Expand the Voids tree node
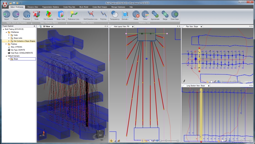Image resolution: width=255 pixels, height=144 pixels. click(x=9, y=35)
